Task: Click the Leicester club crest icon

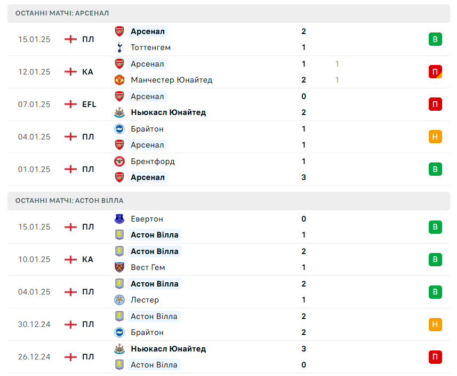Action: coord(119,300)
